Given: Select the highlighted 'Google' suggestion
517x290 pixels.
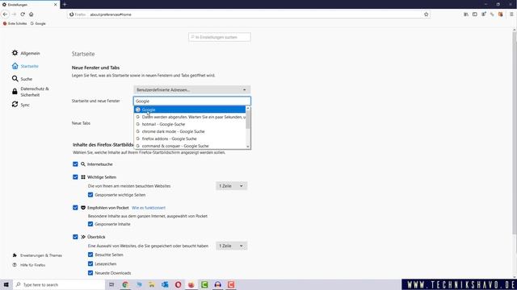Looking at the screenshot, I should [190, 110].
